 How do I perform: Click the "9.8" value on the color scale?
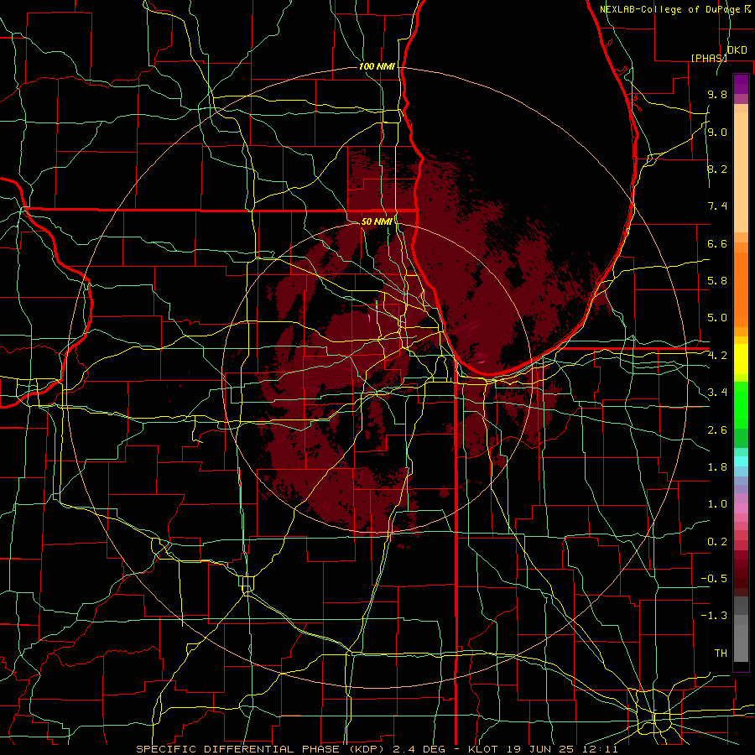[717, 94]
